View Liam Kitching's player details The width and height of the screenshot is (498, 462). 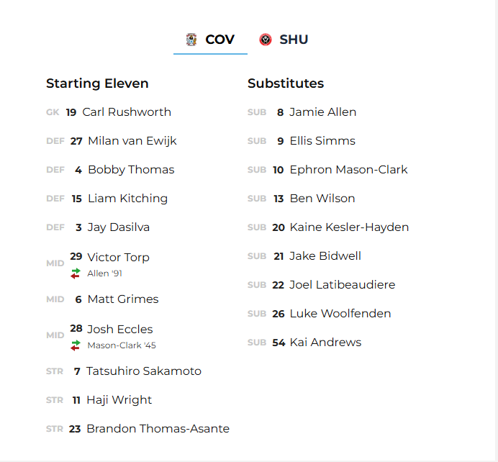[127, 199]
